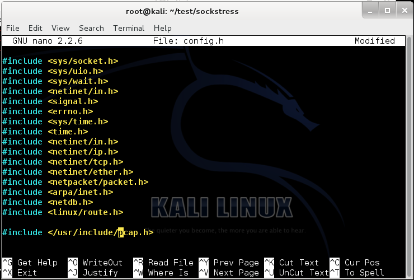Click the sys/time.h include line

point(55,122)
